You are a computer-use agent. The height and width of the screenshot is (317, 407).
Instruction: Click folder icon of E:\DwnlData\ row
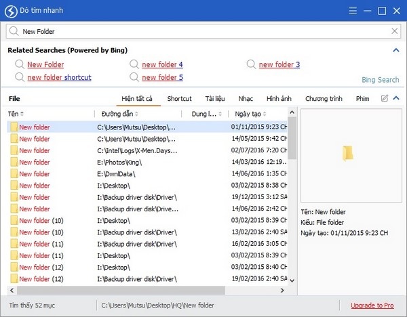coord(14,173)
